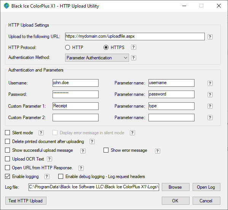
Task: Open help for Delete printed document option
Action: point(92,142)
